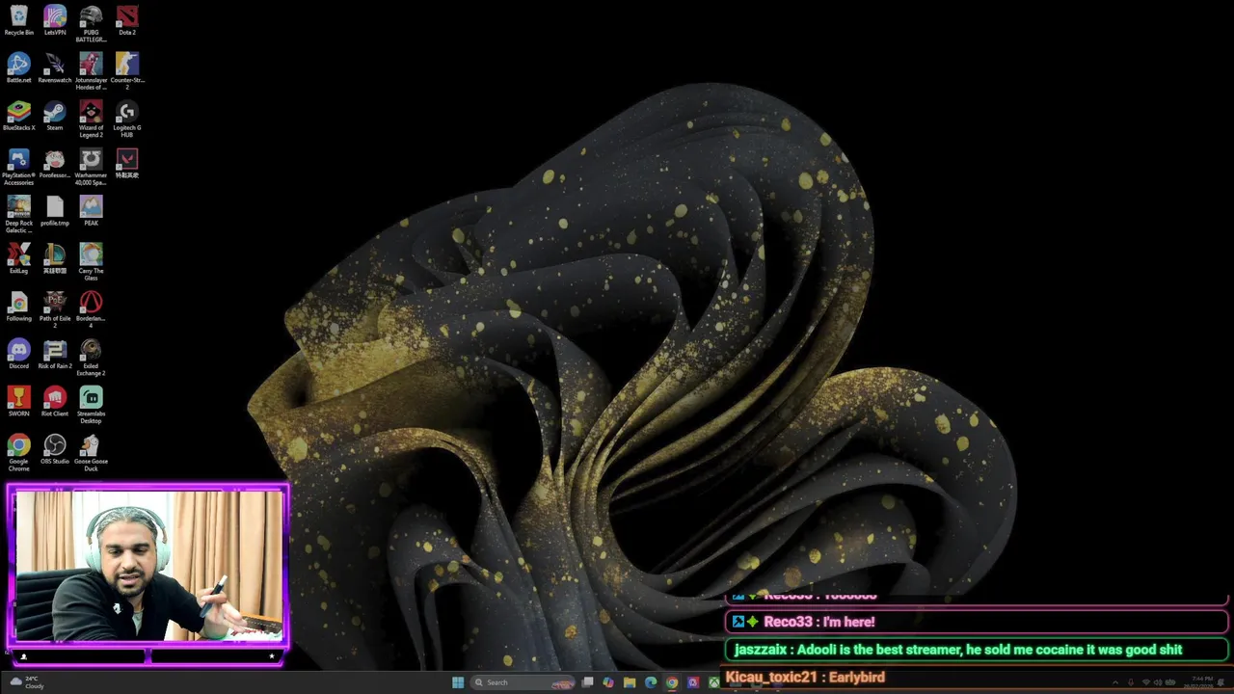Select the SWORN game desktop icon
This screenshot has width=1234, height=694.
point(18,401)
